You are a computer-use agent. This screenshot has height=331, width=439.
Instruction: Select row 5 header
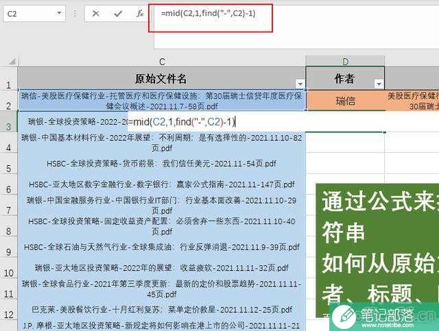pos(9,164)
